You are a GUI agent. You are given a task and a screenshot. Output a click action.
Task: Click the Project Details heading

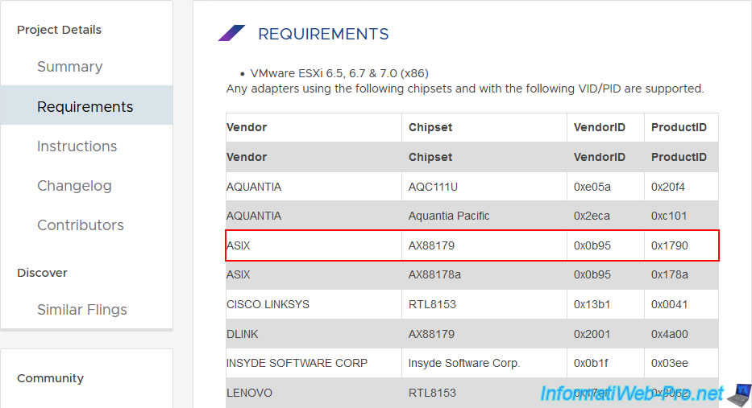[59, 30]
